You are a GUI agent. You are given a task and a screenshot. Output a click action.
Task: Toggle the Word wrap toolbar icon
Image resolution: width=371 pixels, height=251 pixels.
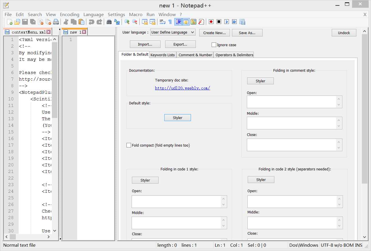point(162,22)
